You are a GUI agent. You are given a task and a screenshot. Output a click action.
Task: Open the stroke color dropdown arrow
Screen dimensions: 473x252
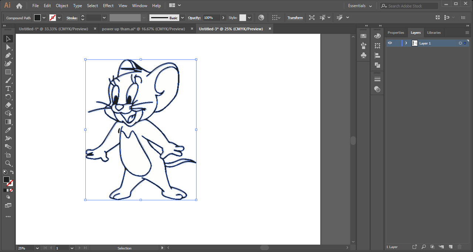tap(59, 18)
